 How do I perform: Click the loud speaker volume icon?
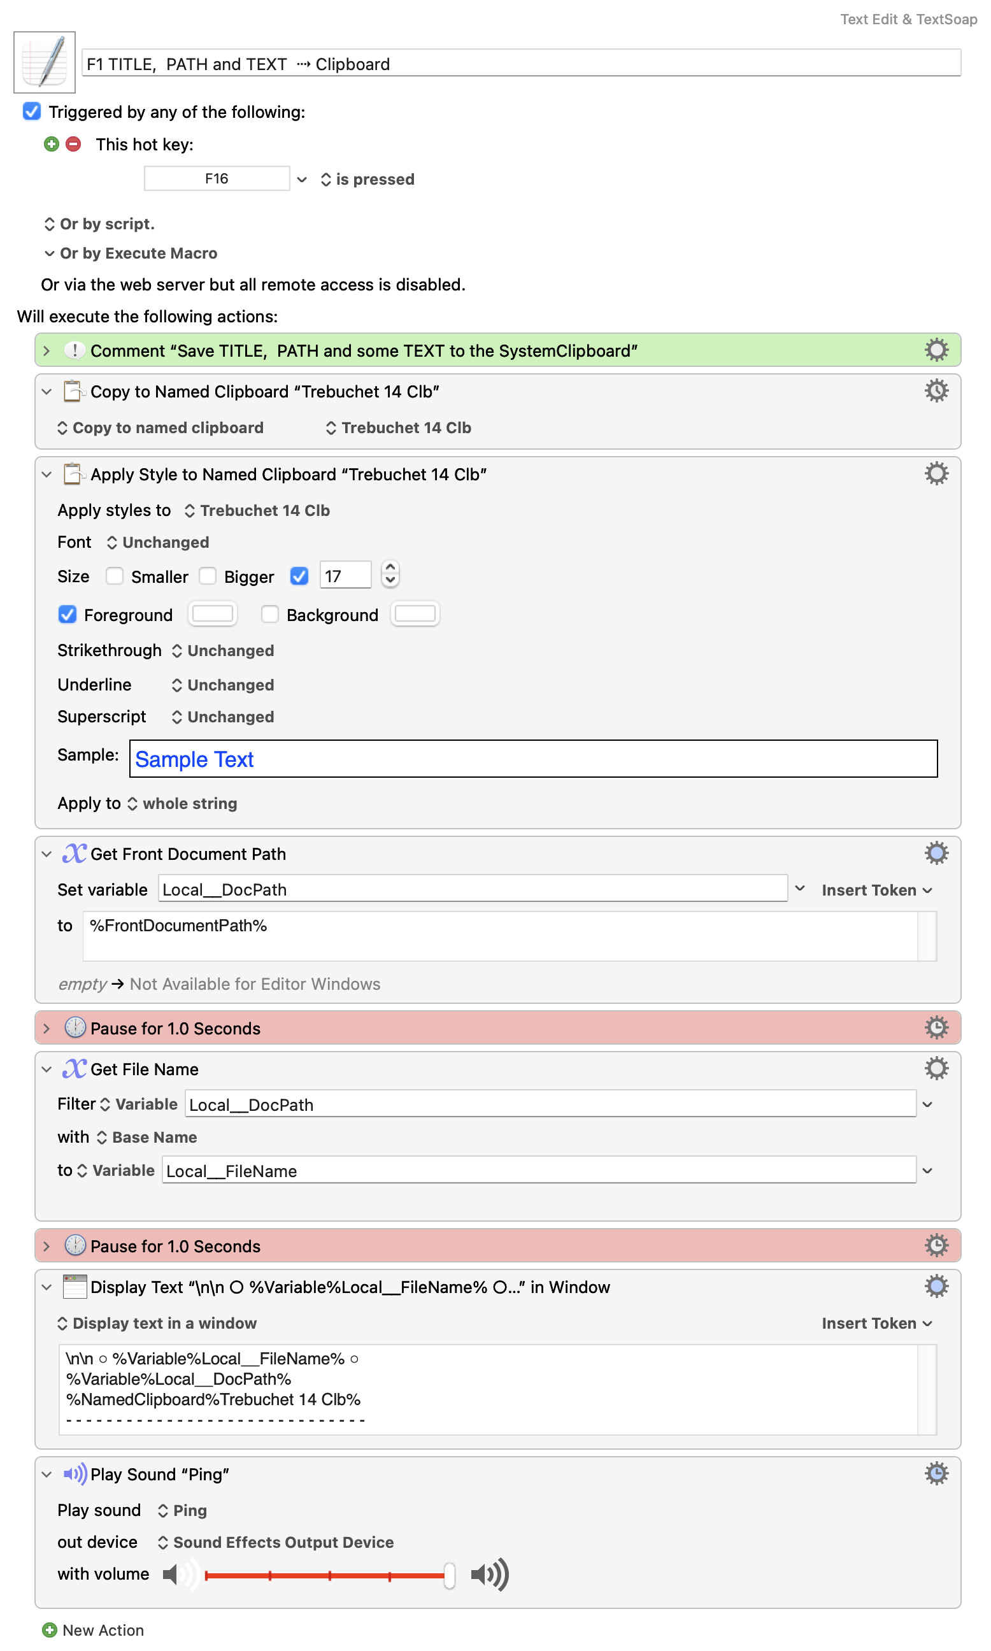490,1573
